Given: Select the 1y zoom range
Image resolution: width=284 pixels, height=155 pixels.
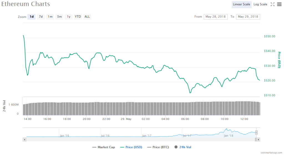Looking at the screenshot, I should (x=69, y=17).
